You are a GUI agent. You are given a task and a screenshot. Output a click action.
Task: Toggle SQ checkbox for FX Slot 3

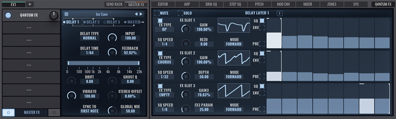(262, 86)
